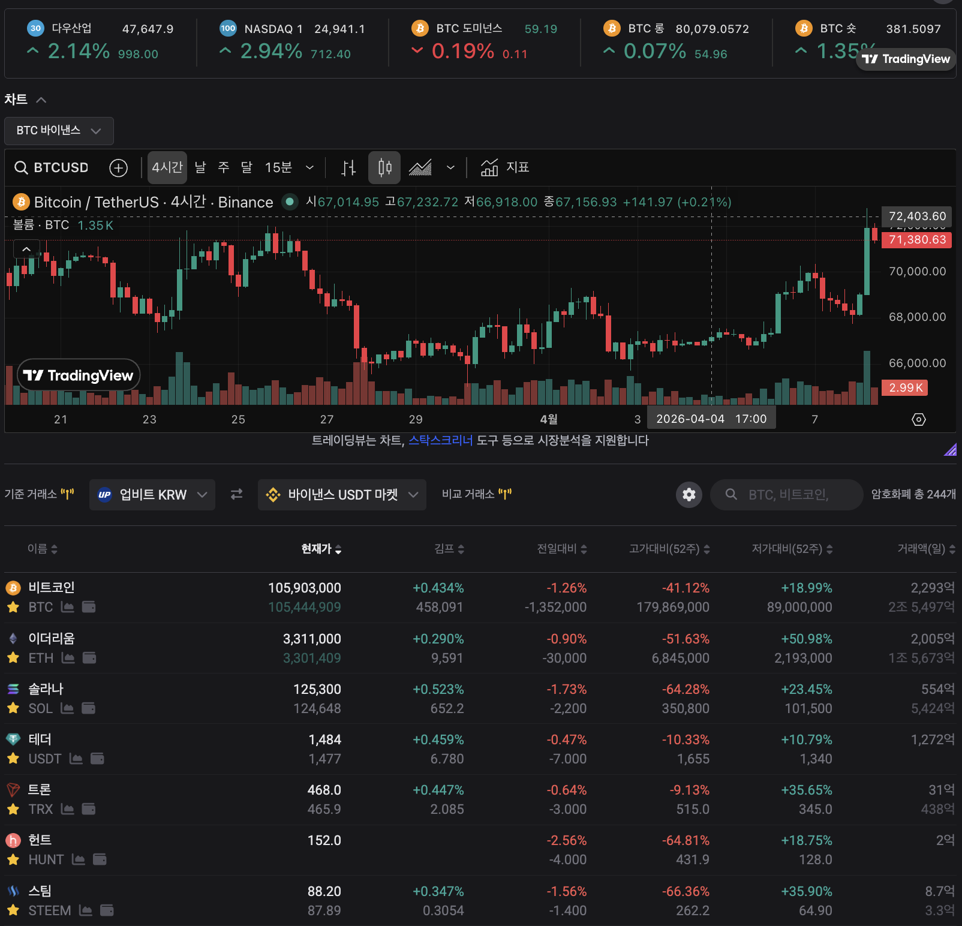Open the table settings gear
Screen dimensions: 962x926
coord(689,495)
